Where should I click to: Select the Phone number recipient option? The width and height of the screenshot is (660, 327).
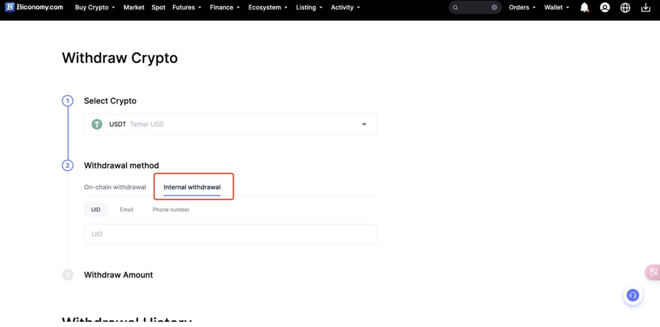171,209
